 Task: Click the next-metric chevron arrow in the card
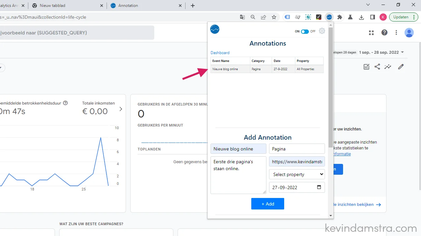click(x=121, y=109)
